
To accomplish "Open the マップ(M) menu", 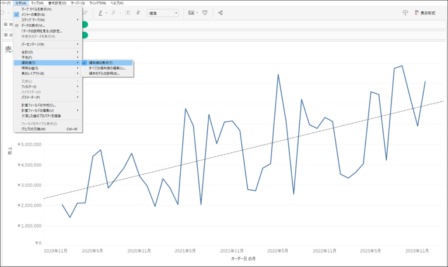I will point(37,3).
